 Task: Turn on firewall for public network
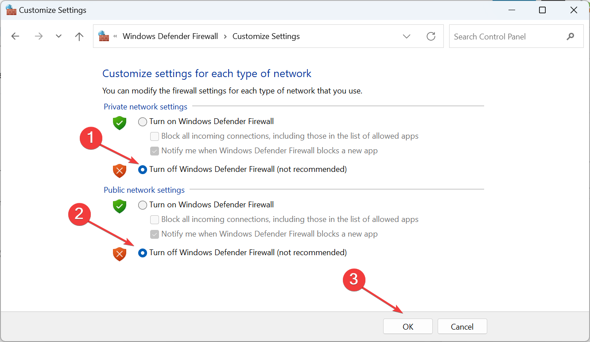click(x=143, y=205)
